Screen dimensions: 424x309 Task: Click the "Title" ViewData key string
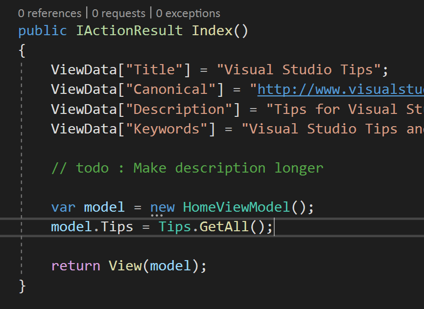(x=154, y=70)
